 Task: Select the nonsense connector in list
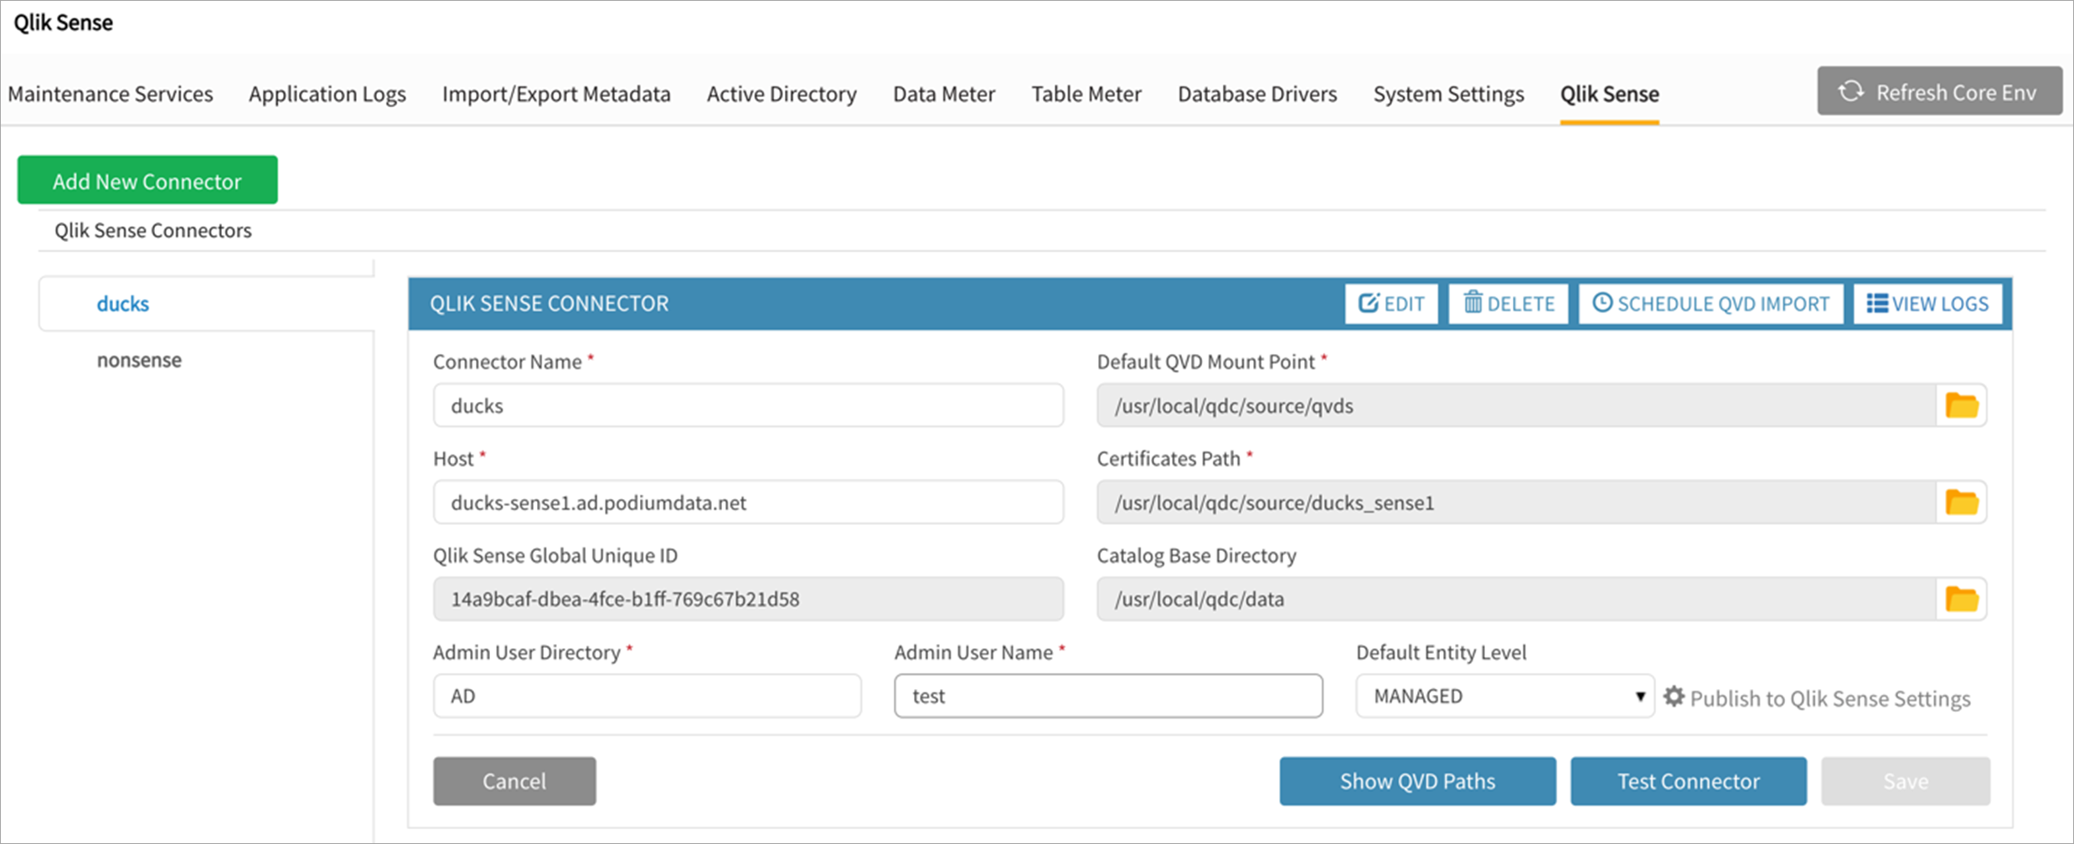click(139, 360)
